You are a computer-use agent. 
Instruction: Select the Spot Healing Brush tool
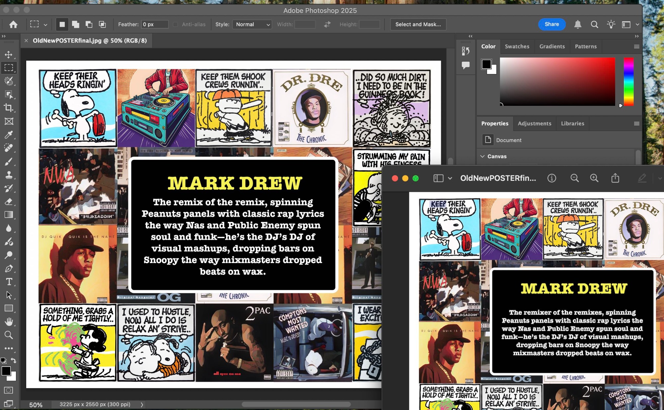tap(9, 148)
